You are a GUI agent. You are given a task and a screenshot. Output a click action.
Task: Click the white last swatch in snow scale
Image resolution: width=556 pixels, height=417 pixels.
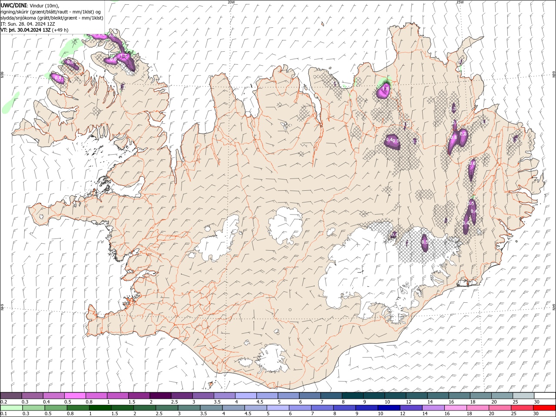coord(545,395)
